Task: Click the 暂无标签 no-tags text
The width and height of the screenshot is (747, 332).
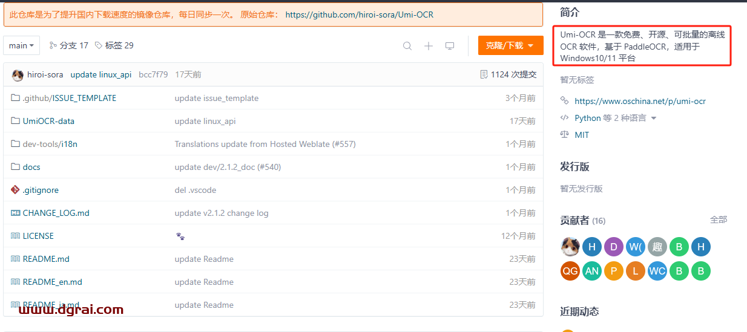Action: click(x=578, y=79)
